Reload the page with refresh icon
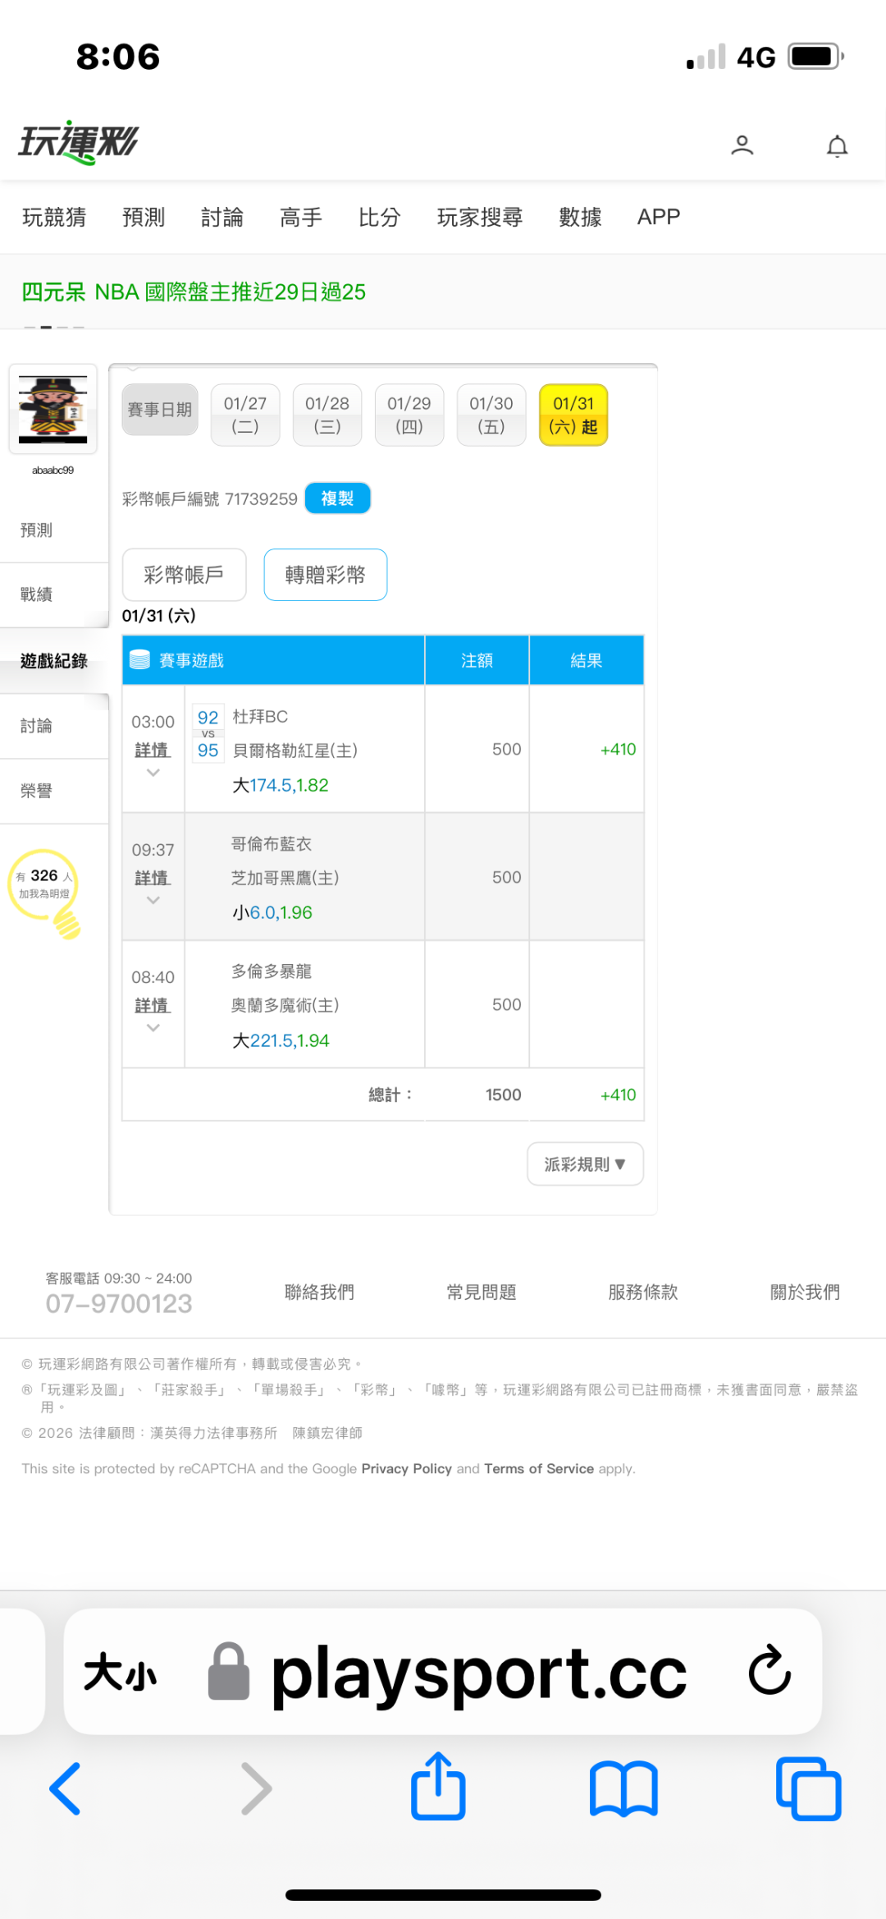The width and height of the screenshot is (886, 1919). pos(769,1670)
